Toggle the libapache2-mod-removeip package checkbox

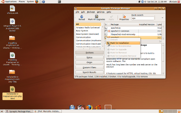point(106,34)
